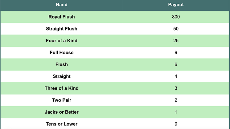This screenshot has height=129, width=230.
Task: Click the Three of a Kind label
Action: pos(62,88)
